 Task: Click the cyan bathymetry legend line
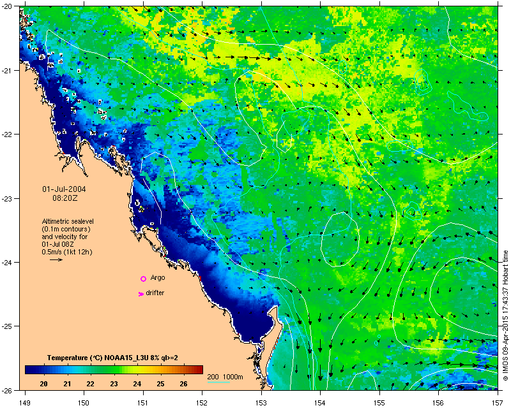tap(218, 382)
